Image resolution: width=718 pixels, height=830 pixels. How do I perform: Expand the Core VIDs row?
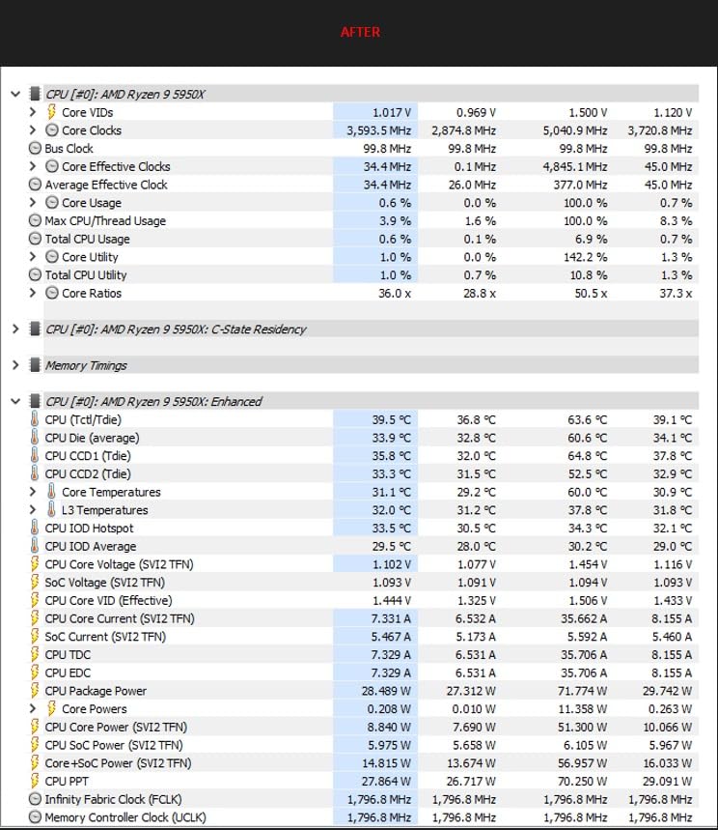tap(33, 112)
